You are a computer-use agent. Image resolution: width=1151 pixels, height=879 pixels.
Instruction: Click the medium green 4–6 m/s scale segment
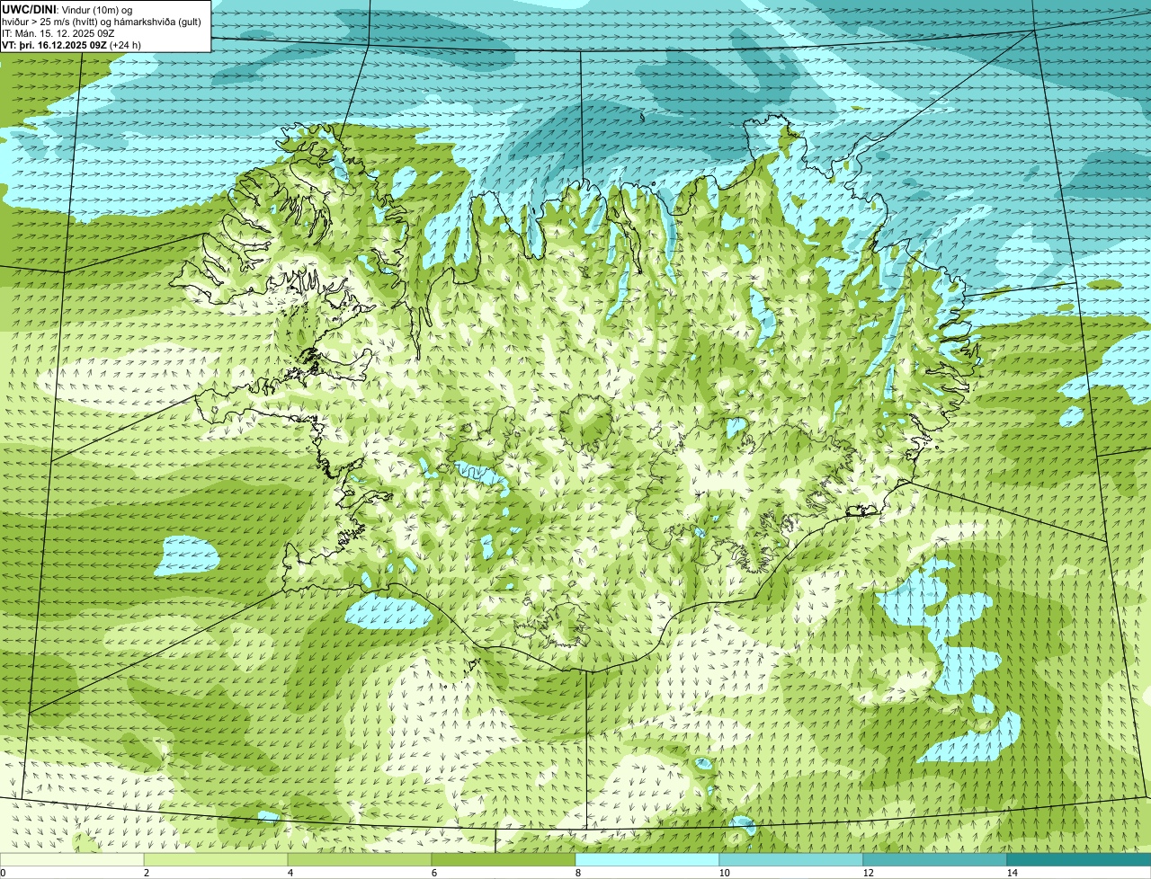coord(360,859)
